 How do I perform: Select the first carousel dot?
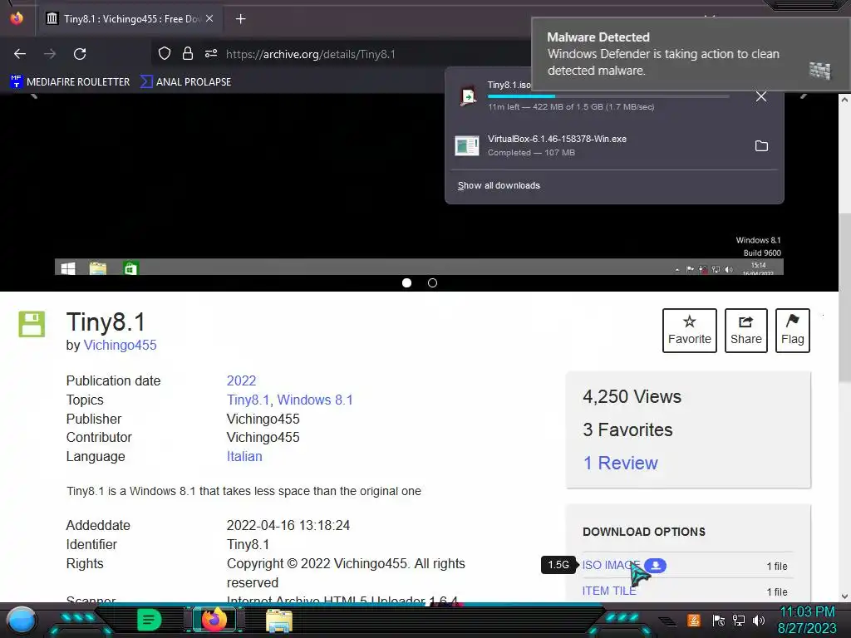pyautogui.click(x=406, y=282)
